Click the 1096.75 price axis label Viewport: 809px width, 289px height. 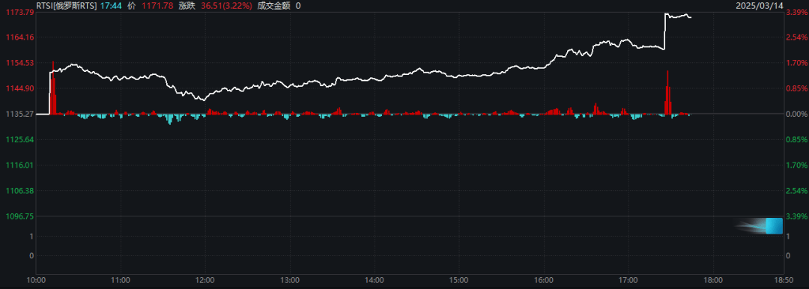(x=20, y=216)
